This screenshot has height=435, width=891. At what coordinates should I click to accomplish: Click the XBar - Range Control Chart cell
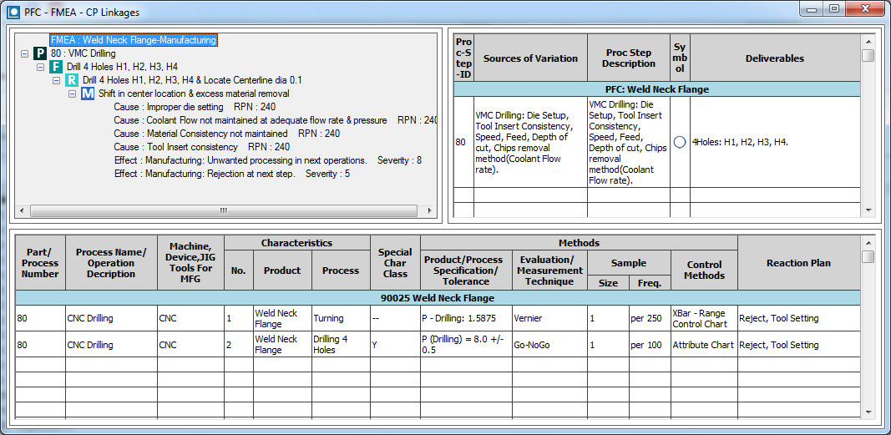tap(704, 318)
